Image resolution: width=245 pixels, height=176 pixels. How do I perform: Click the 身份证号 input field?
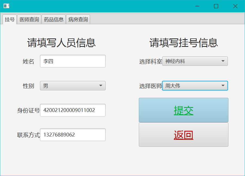[73, 110]
